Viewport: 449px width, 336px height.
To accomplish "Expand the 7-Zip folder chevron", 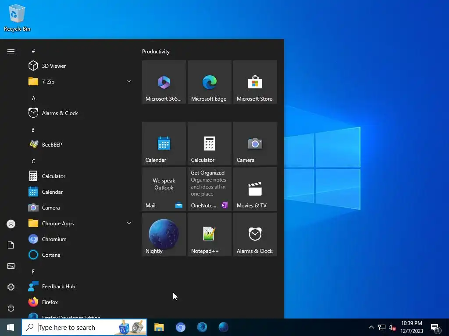I will [x=129, y=81].
